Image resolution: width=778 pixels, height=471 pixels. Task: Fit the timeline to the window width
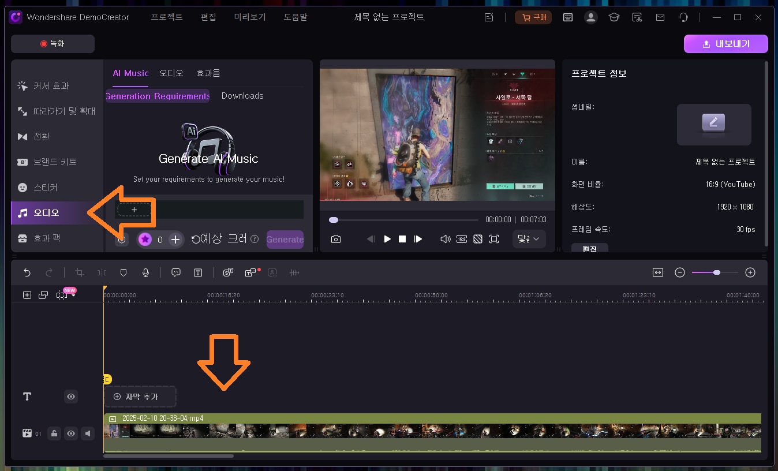[x=657, y=272]
